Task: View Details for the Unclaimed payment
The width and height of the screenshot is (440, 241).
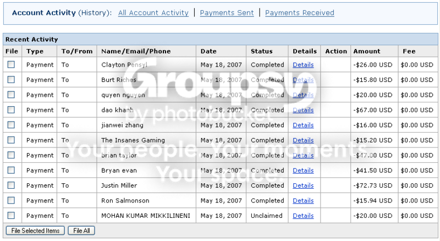Action: [x=303, y=216]
